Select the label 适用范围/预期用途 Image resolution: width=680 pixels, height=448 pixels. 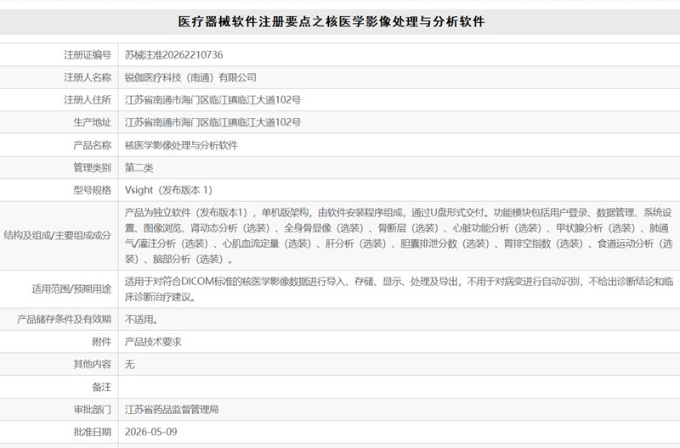(71, 288)
